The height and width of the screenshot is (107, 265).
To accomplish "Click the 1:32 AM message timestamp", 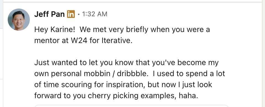I will point(95,14).
